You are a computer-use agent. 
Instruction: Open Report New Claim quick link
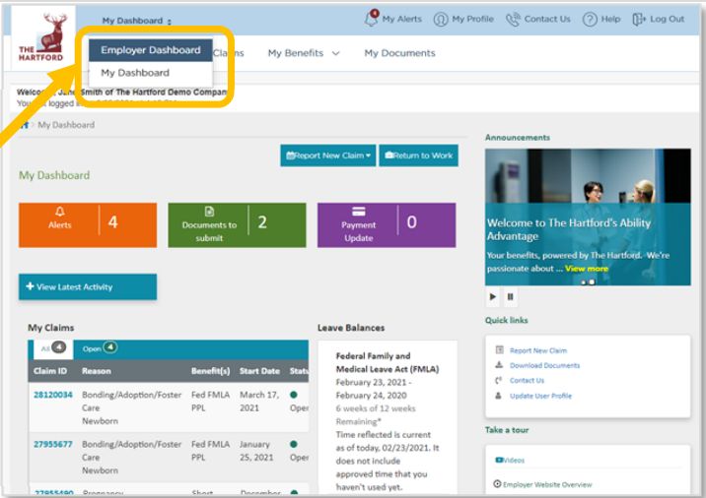coord(538,350)
